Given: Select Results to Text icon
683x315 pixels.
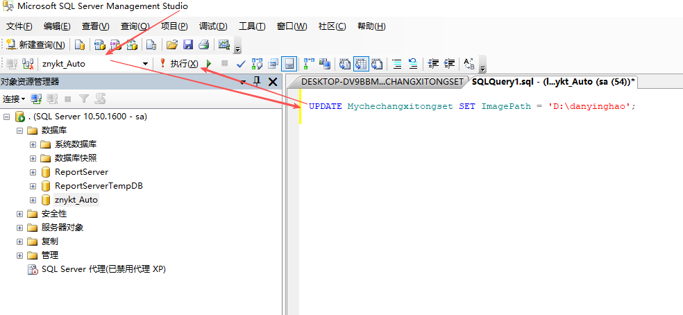Looking at the screenshot, I should (345, 64).
